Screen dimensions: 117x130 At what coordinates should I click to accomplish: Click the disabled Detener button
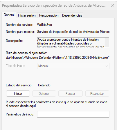pyautogui.click(x=44, y=94)
